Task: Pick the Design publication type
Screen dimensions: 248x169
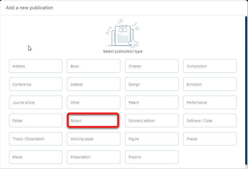Action: [152, 84]
